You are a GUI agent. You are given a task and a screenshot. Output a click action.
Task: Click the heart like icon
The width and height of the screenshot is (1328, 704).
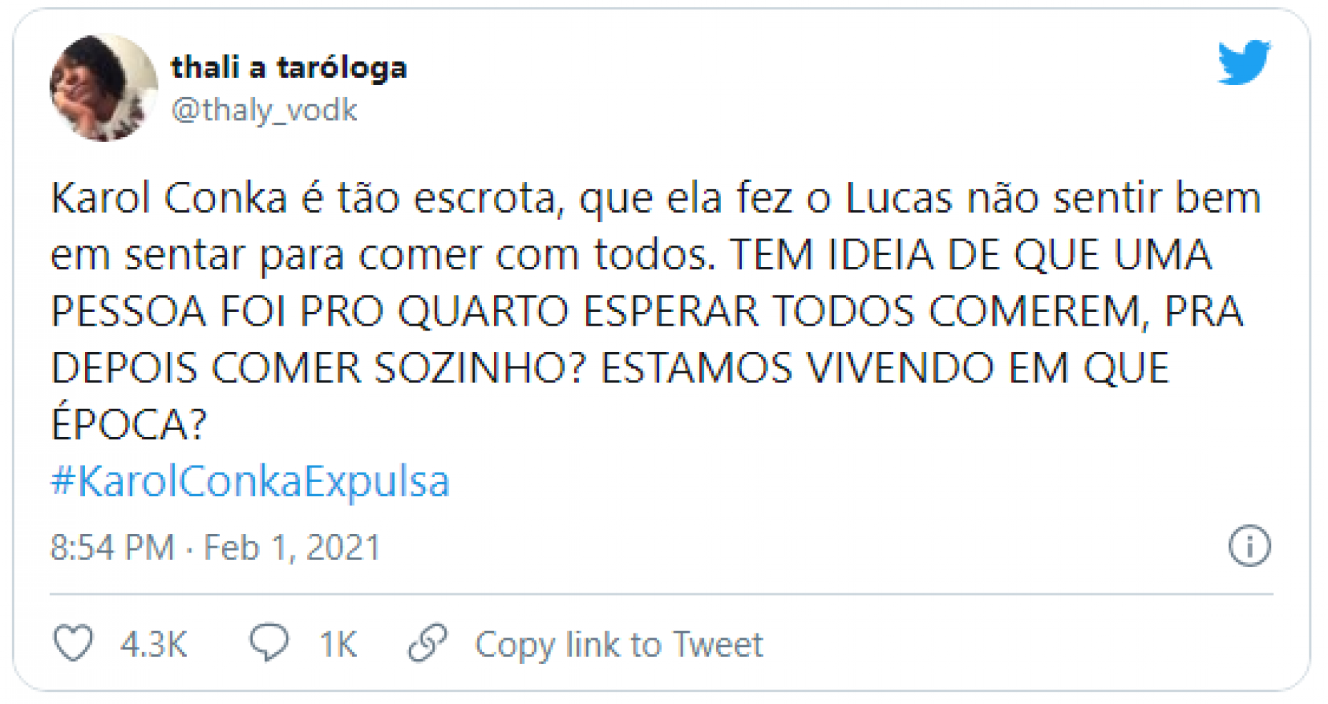(73, 643)
